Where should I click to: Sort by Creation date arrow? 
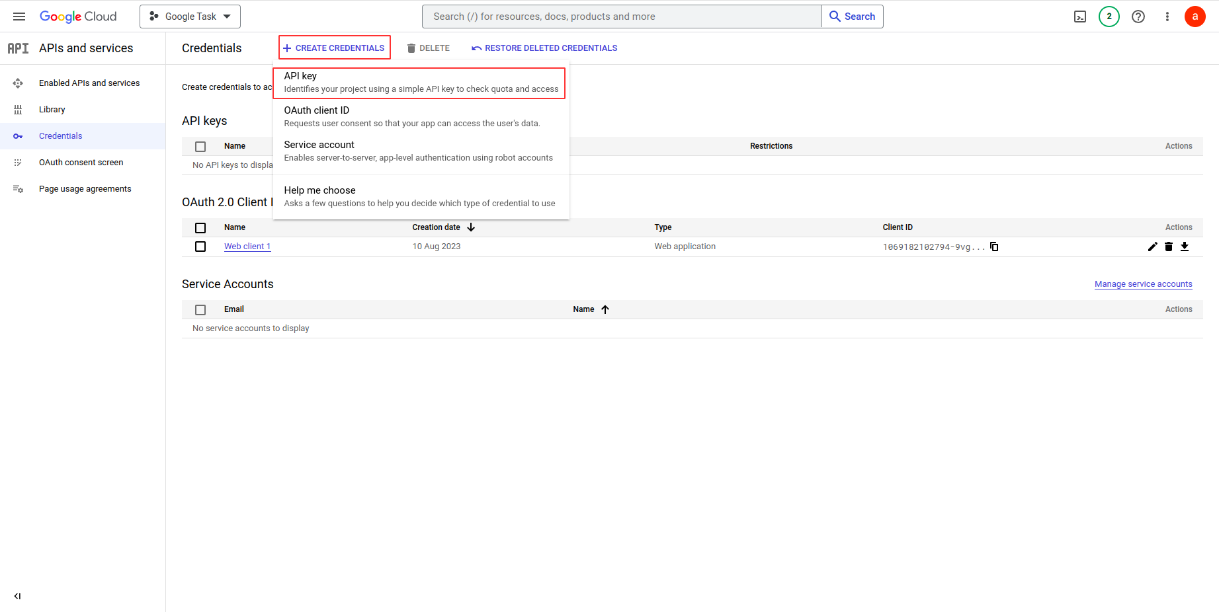[471, 227]
